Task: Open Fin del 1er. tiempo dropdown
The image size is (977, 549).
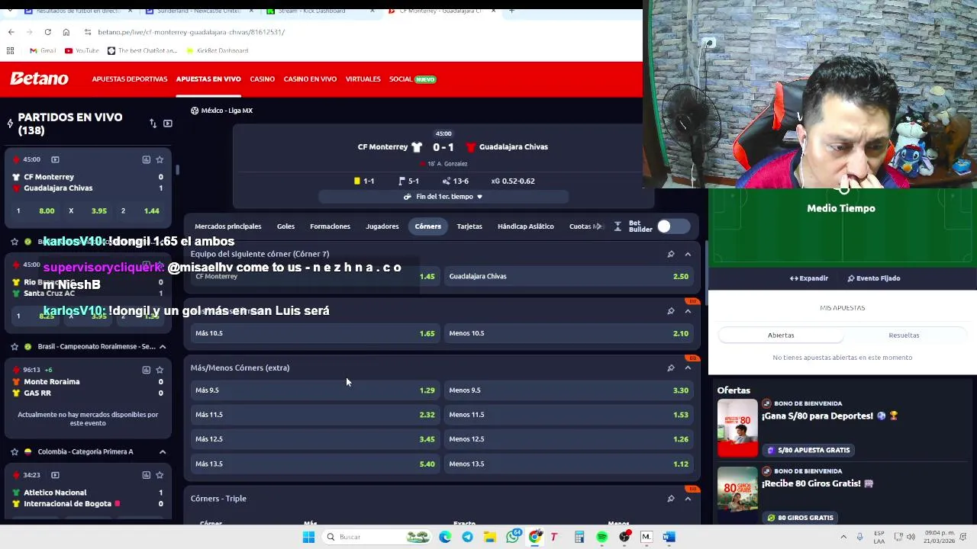Action: 443,197
